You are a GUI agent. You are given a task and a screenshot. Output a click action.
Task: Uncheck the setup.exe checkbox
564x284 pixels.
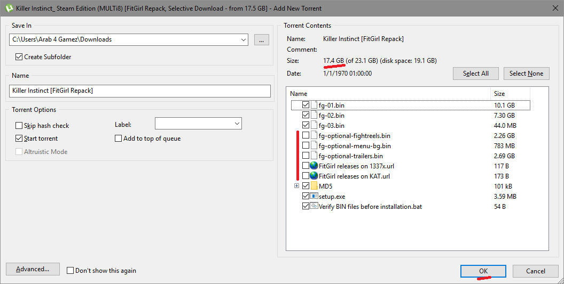pyautogui.click(x=305, y=196)
